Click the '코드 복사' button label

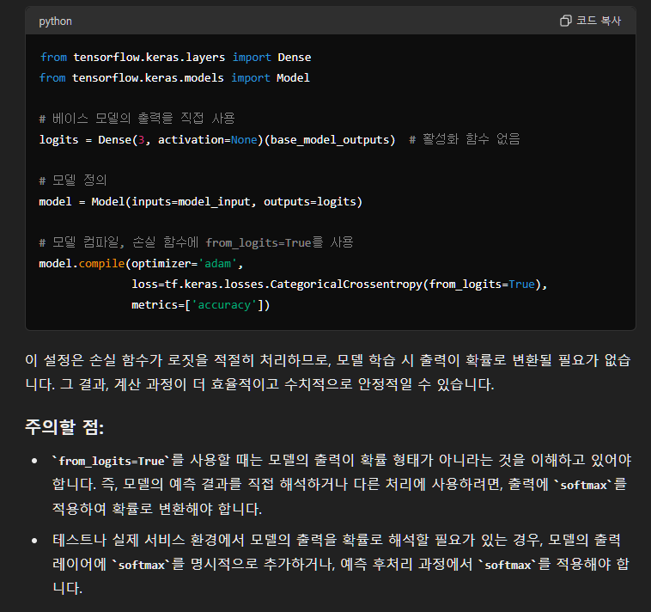click(599, 21)
